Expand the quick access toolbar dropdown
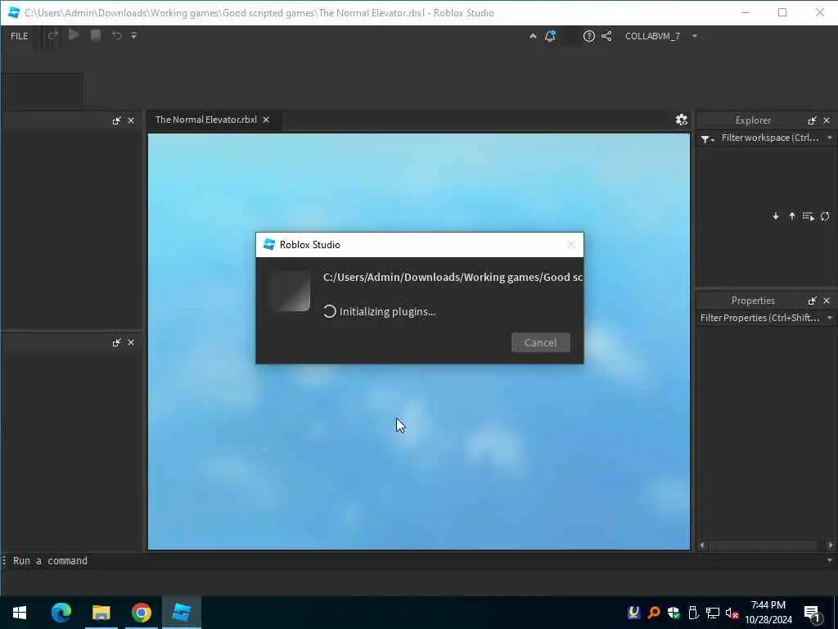 tap(134, 36)
